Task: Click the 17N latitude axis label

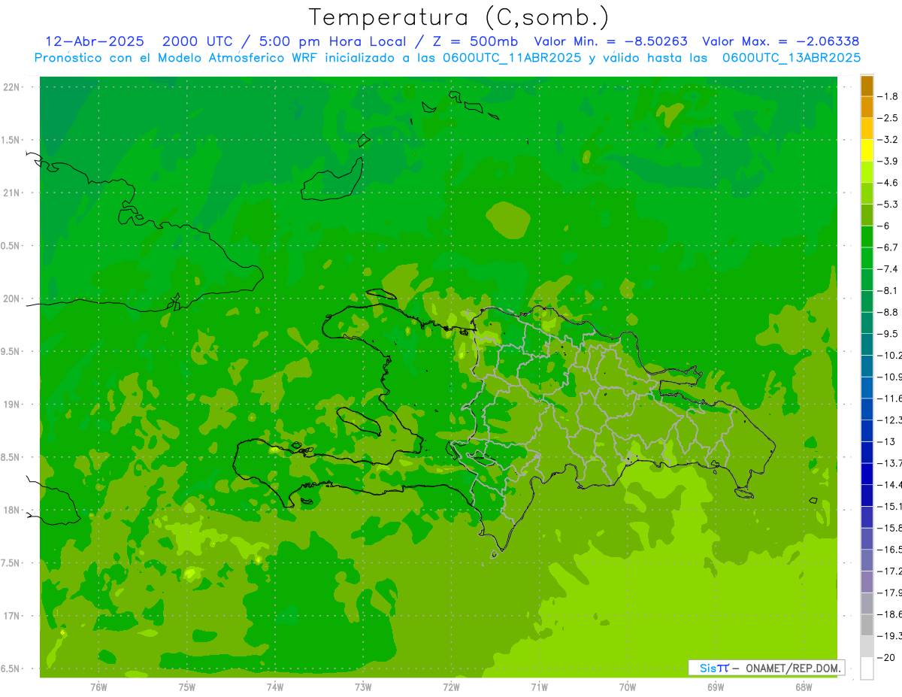Action: pyautogui.click(x=13, y=616)
